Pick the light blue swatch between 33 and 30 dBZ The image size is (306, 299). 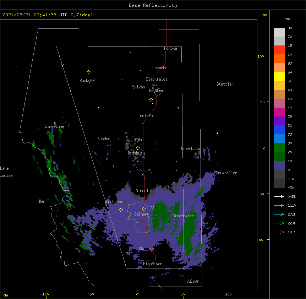[279, 139]
